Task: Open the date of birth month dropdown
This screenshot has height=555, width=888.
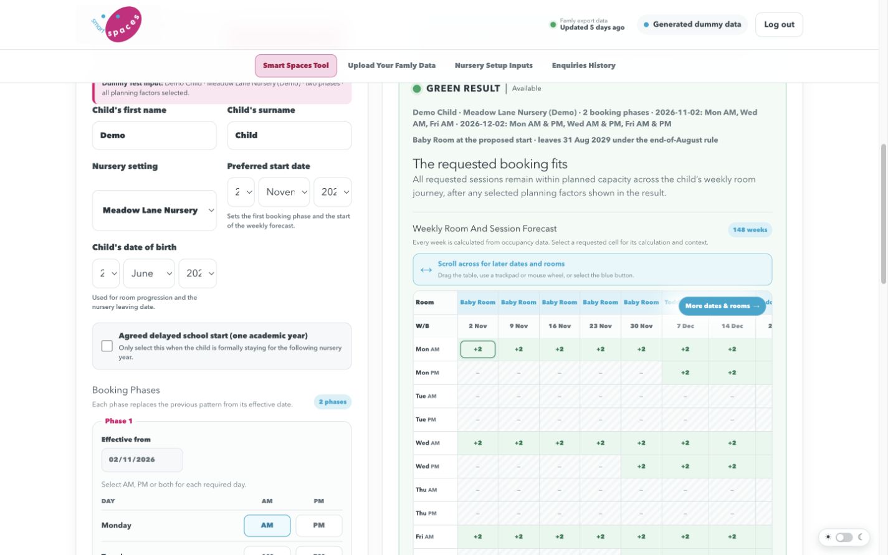Action: (x=149, y=273)
